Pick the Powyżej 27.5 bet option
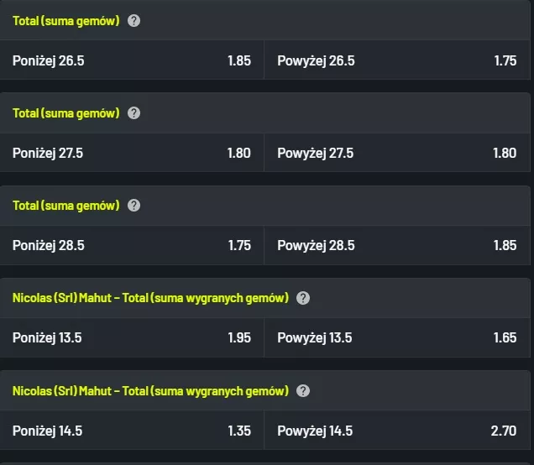534x465 pixels. click(x=397, y=153)
